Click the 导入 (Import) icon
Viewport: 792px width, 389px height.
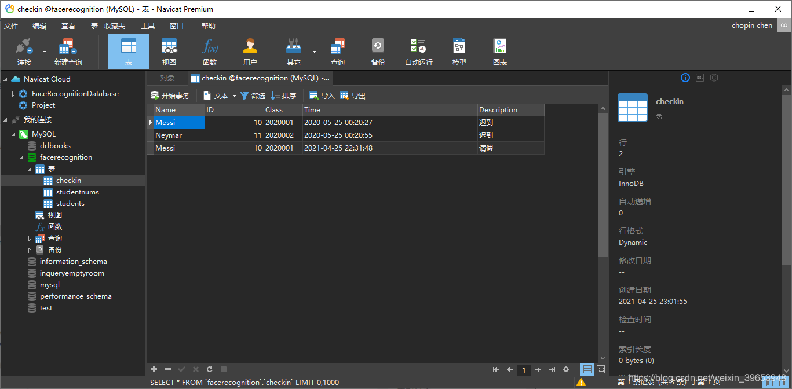[322, 95]
